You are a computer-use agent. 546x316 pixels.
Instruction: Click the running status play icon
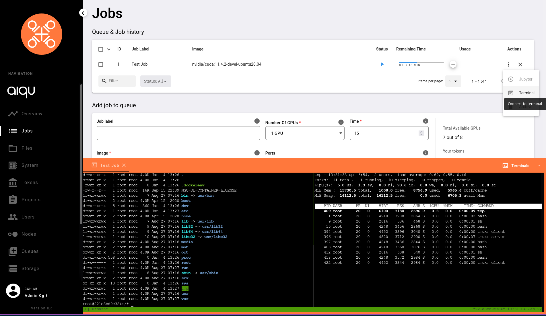(382, 65)
